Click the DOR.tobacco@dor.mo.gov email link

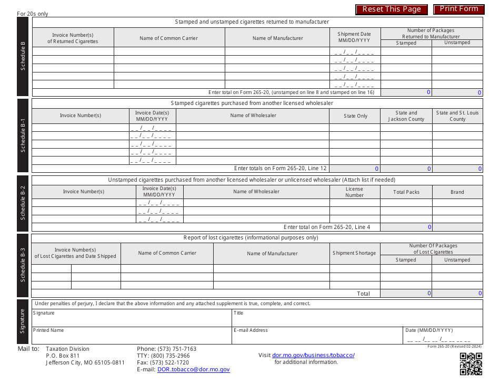[x=193, y=369]
